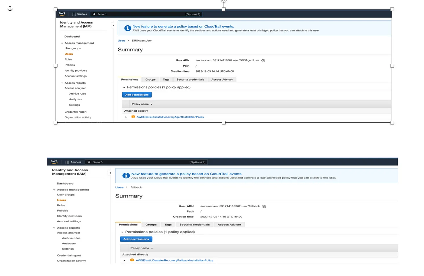Copy the failback User ARN via copy icon
424x276 pixels.
(264, 206)
